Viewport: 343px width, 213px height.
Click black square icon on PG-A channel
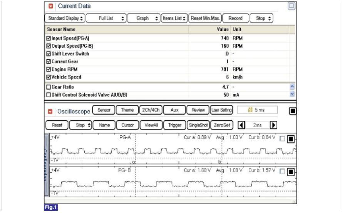tap(291, 139)
